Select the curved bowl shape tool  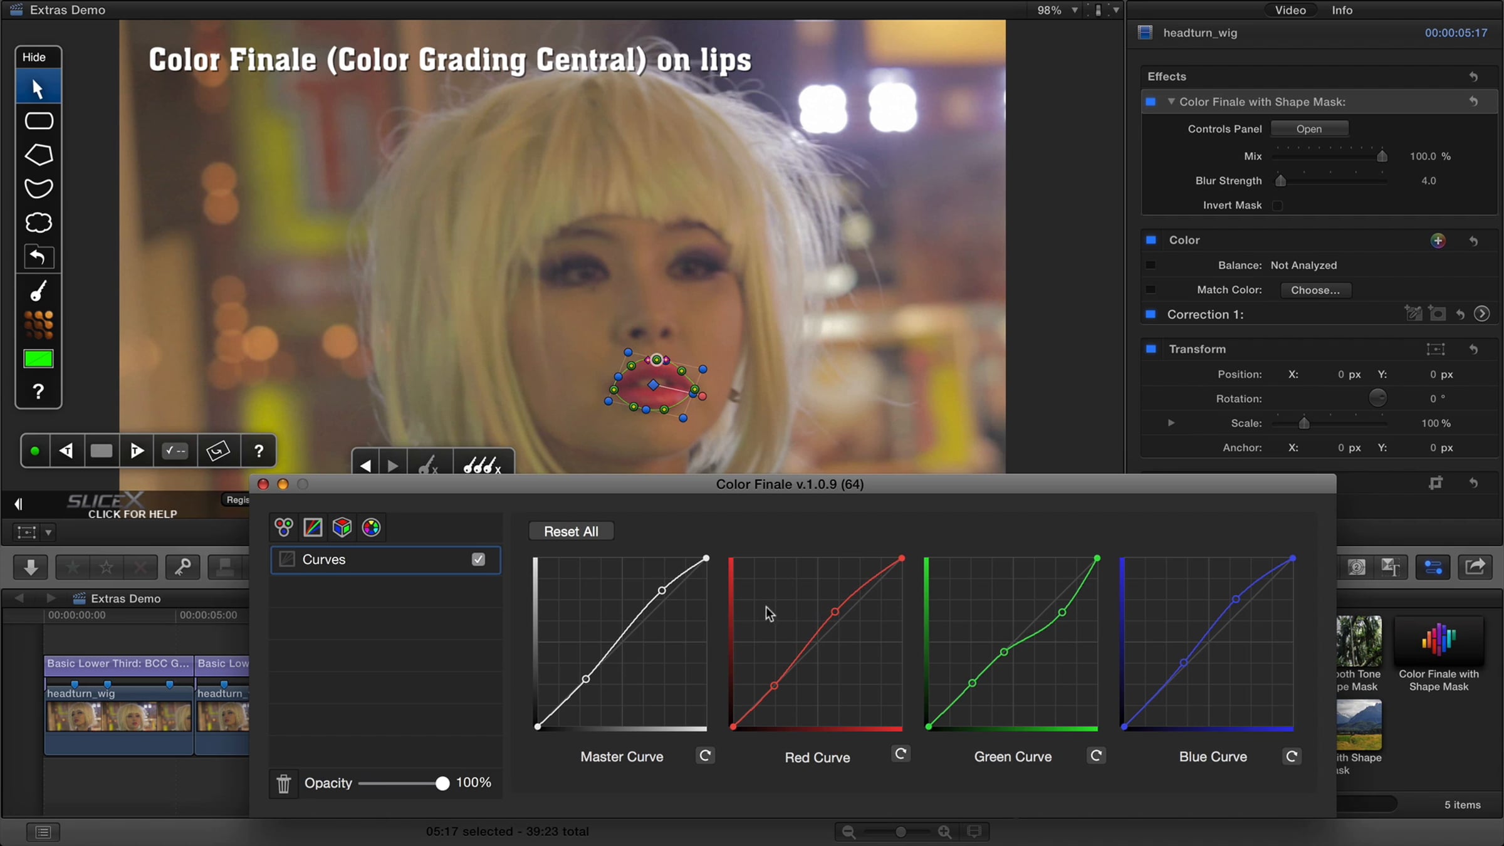tap(38, 188)
